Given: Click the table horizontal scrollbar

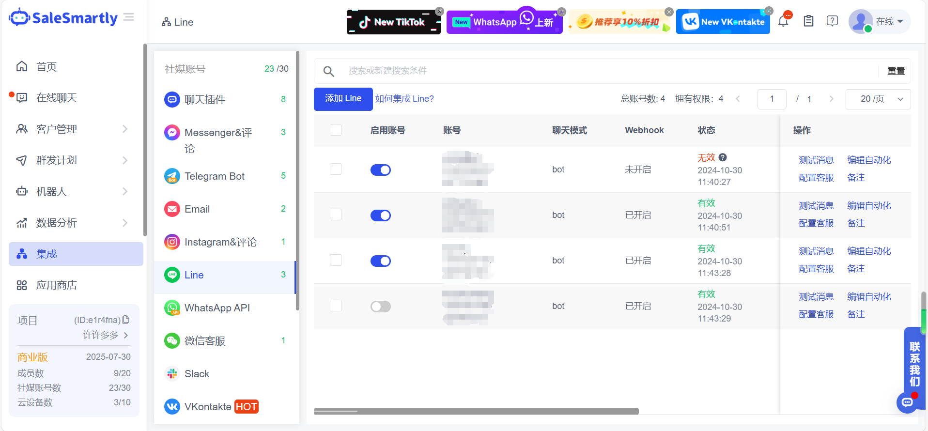Looking at the screenshot, I should (476, 411).
